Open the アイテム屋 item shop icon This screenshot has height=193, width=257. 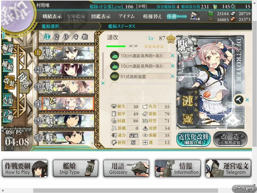[195, 16]
